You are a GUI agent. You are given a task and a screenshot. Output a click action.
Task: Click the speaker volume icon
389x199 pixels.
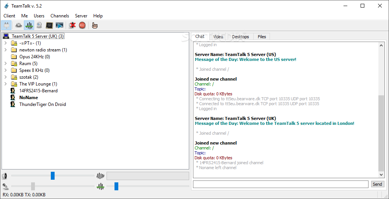click(x=5, y=176)
